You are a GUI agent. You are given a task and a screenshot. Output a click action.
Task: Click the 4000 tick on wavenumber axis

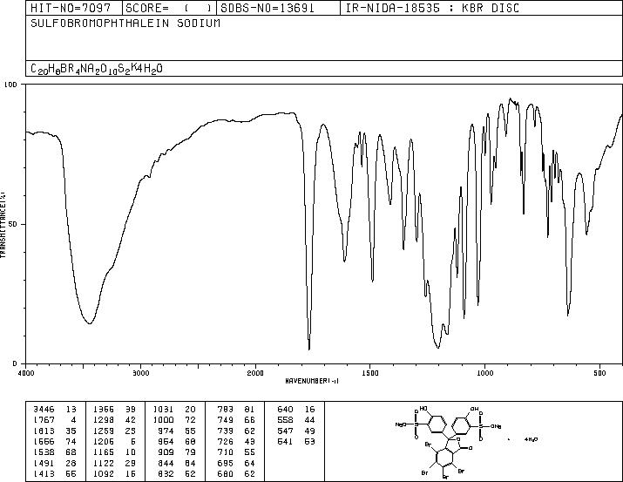(x=26, y=373)
